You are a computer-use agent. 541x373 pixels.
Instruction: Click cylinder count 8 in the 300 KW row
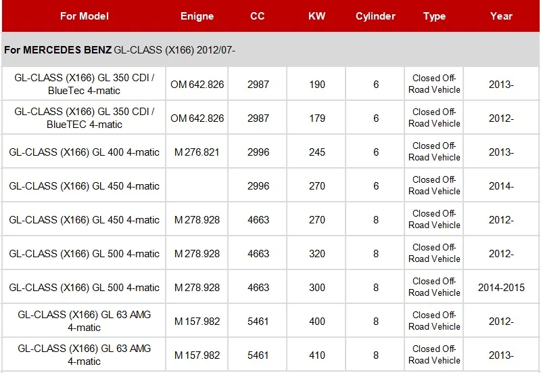tap(376, 287)
